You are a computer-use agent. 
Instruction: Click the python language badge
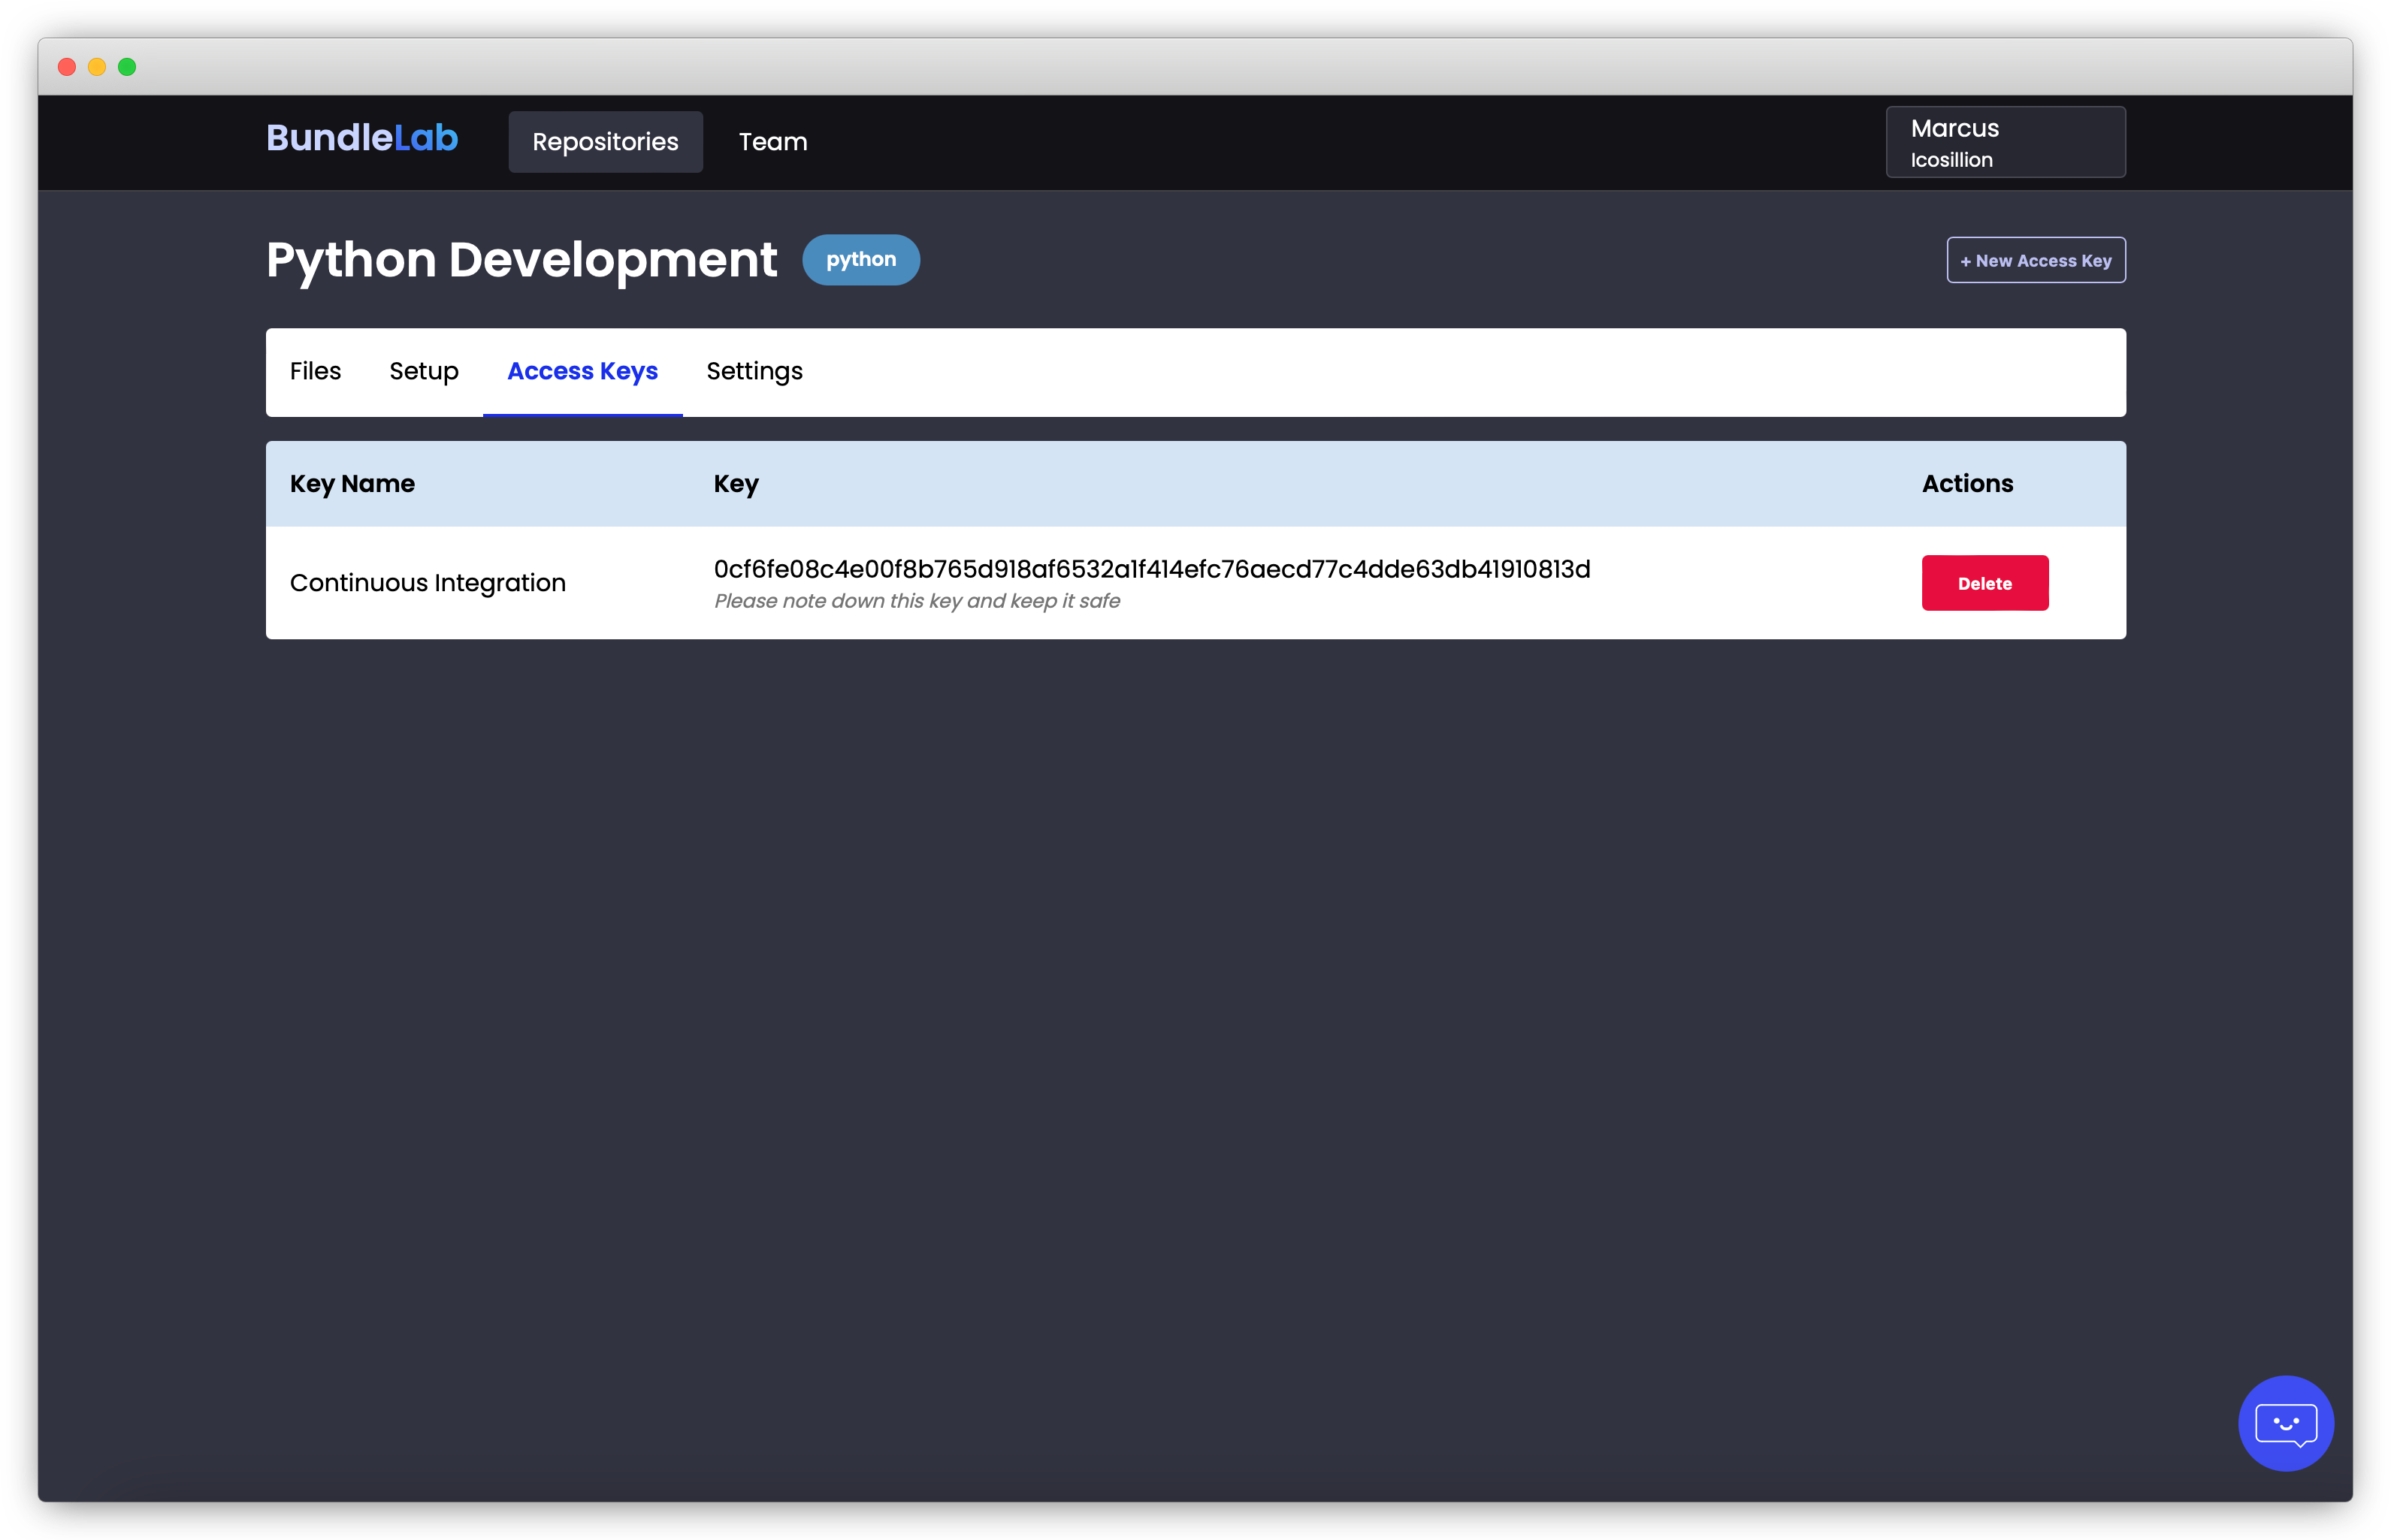(x=860, y=260)
